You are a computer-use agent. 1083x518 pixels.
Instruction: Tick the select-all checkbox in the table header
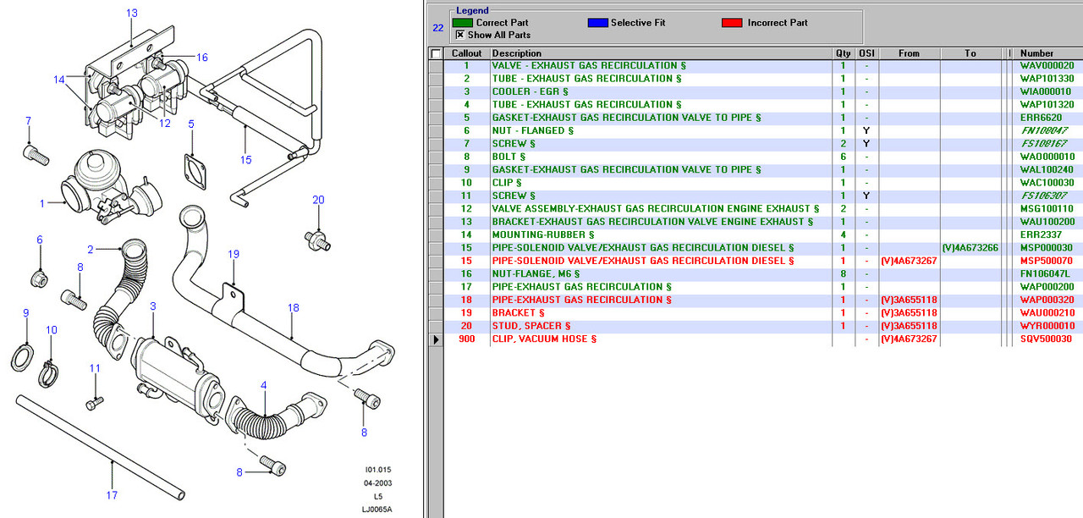(x=436, y=53)
